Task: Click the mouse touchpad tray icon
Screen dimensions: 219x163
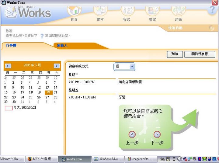Action: tap(209, 159)
